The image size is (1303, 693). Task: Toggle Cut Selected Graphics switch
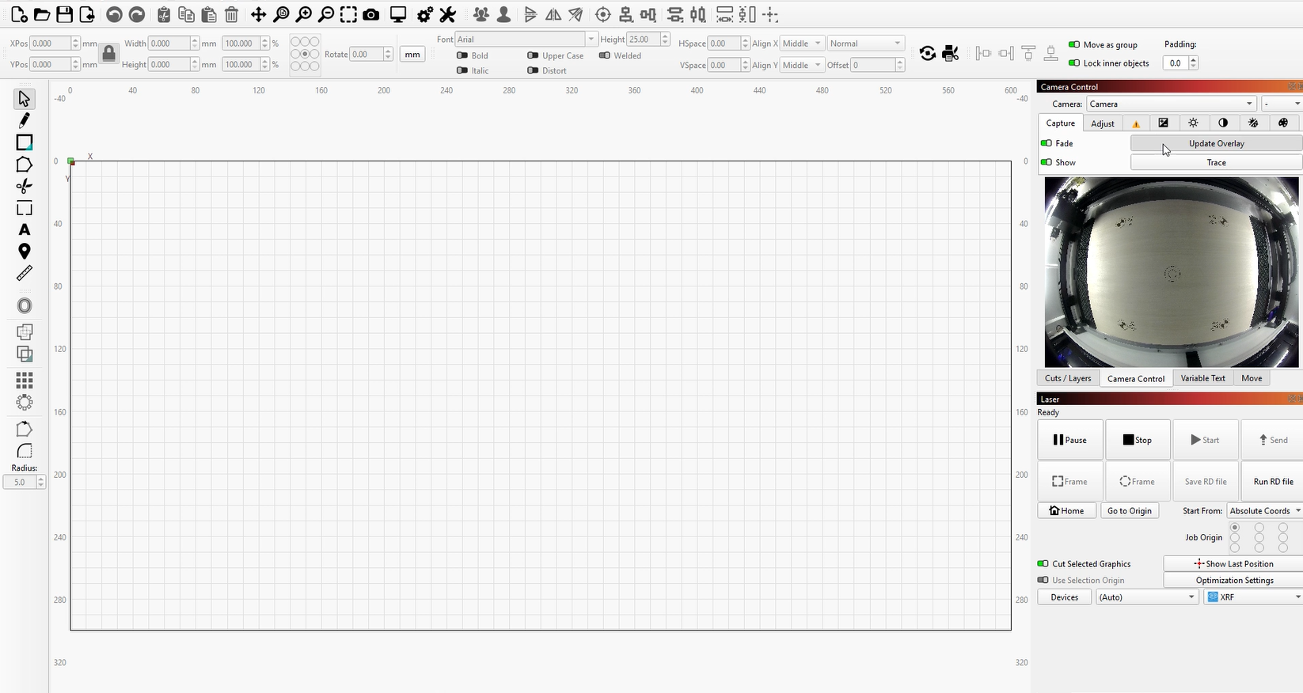click(x=1043, y=564)
